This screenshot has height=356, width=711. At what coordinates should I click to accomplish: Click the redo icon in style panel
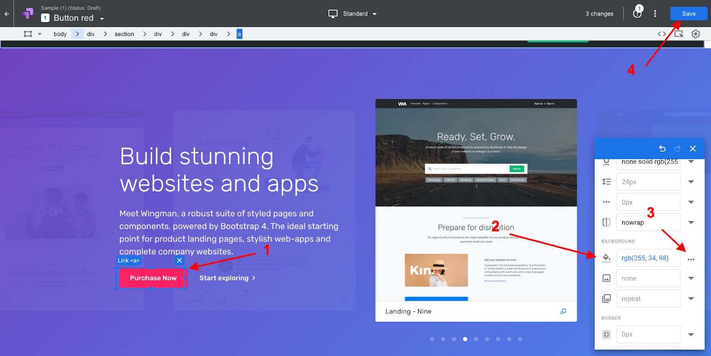(x=677, y=148)
